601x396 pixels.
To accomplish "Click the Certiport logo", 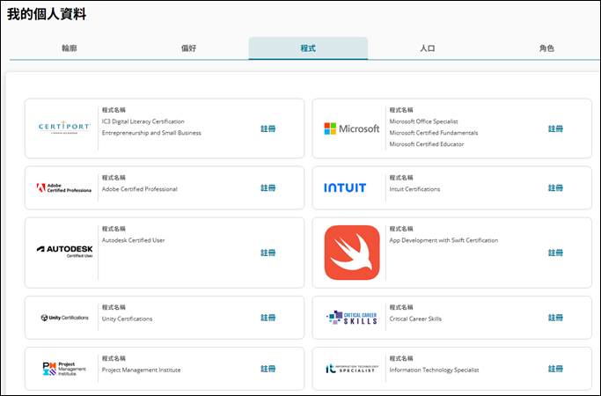I will pyautogui.click(x=64, y=128).
